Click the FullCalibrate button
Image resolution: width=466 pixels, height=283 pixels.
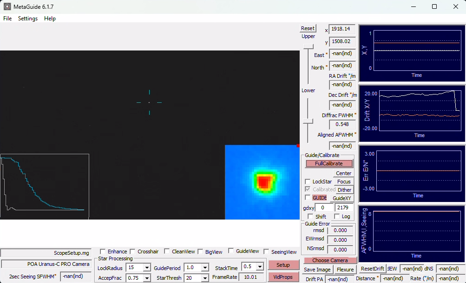click(329, 164)
